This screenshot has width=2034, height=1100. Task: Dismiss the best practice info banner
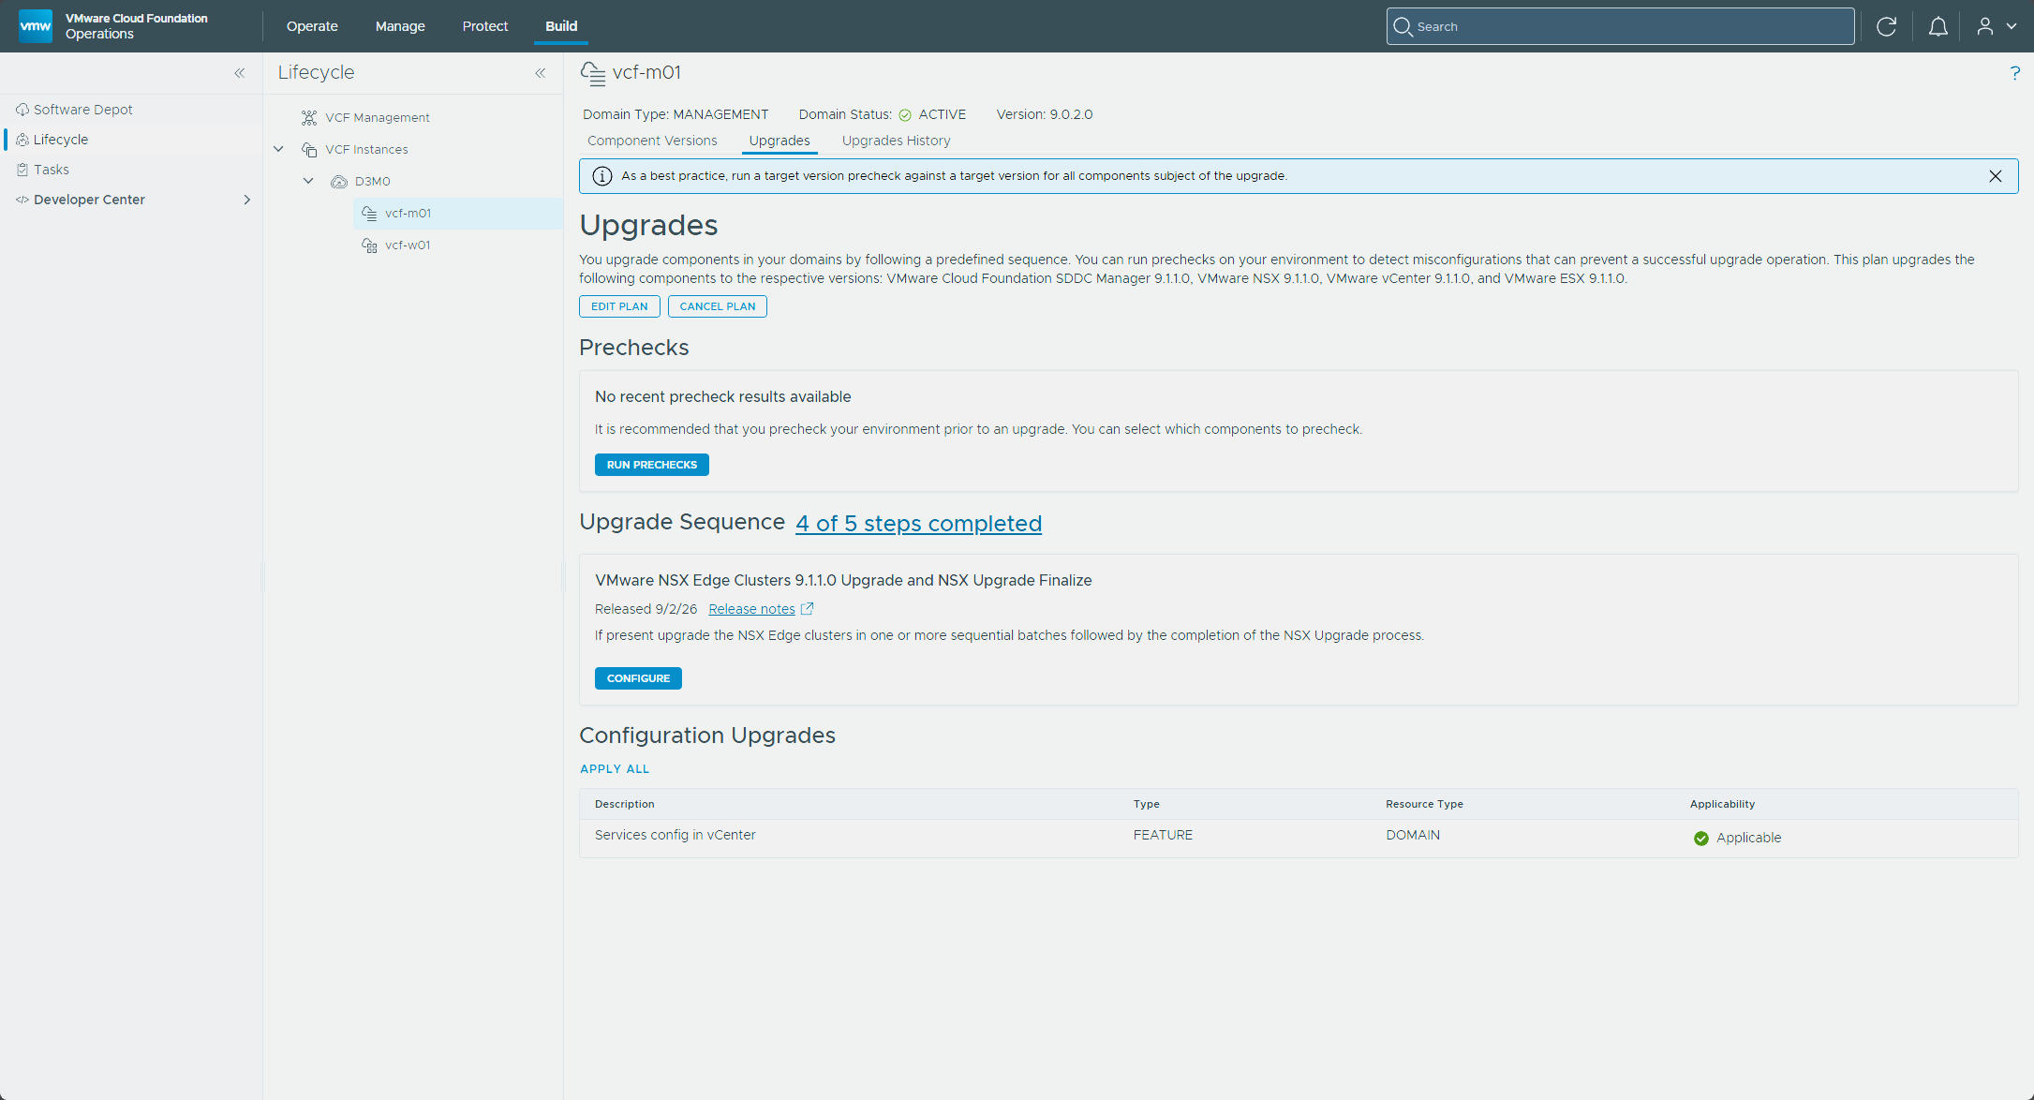[1996, 176]
